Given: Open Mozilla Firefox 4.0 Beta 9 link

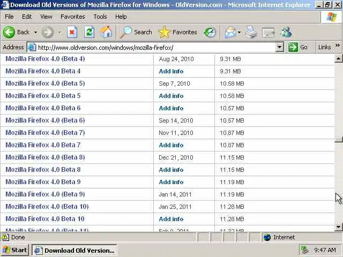Looking at the screenshot, I should click(x=43, y=182).
